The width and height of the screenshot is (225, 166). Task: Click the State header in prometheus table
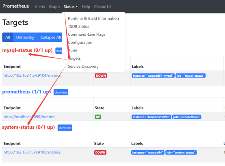coord(100,108)
